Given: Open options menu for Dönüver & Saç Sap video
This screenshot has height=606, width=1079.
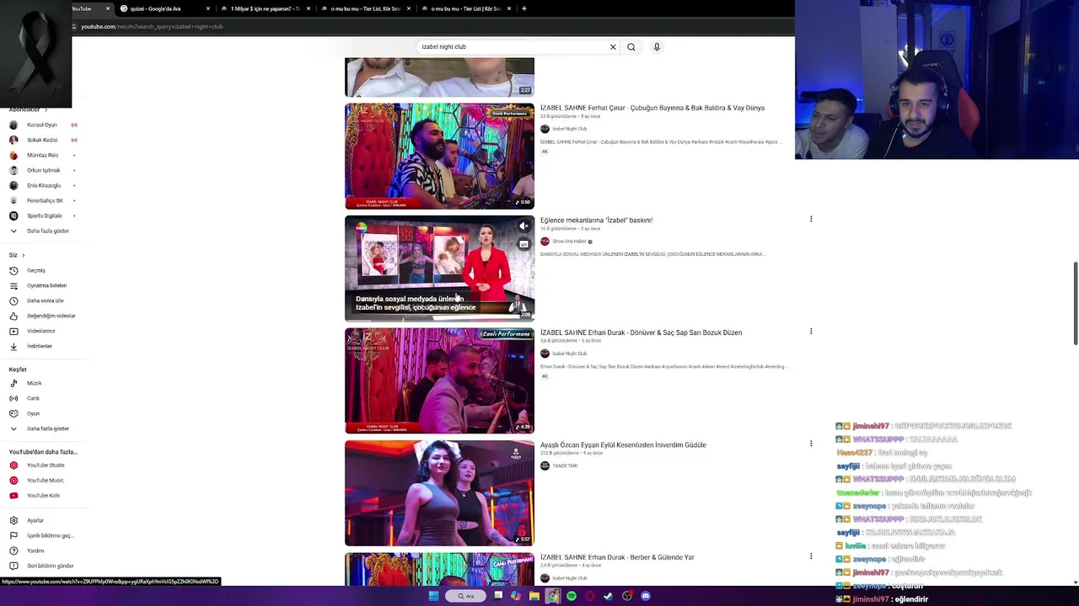Looking at the screenshot, I should tap(811, 332).
